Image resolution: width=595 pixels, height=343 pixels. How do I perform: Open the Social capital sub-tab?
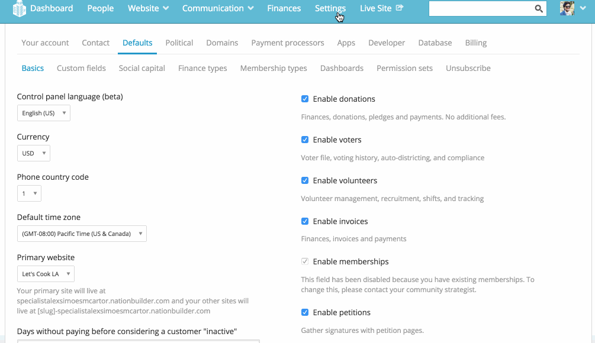coord(142,68)
